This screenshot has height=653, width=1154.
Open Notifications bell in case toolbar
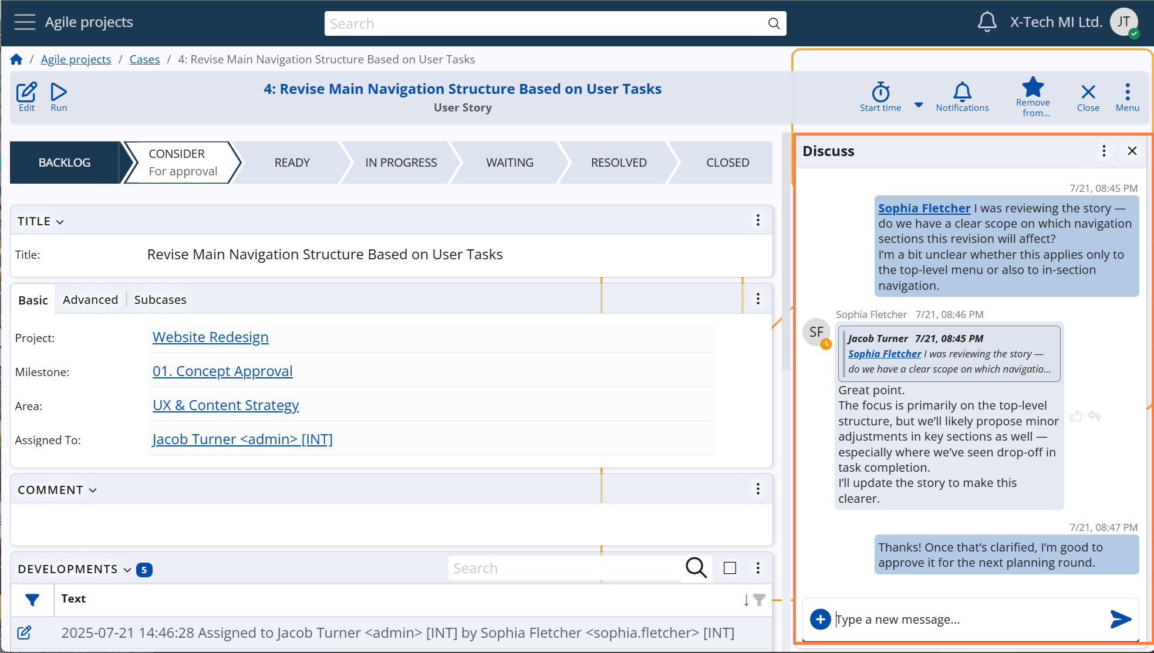[961, 96]
